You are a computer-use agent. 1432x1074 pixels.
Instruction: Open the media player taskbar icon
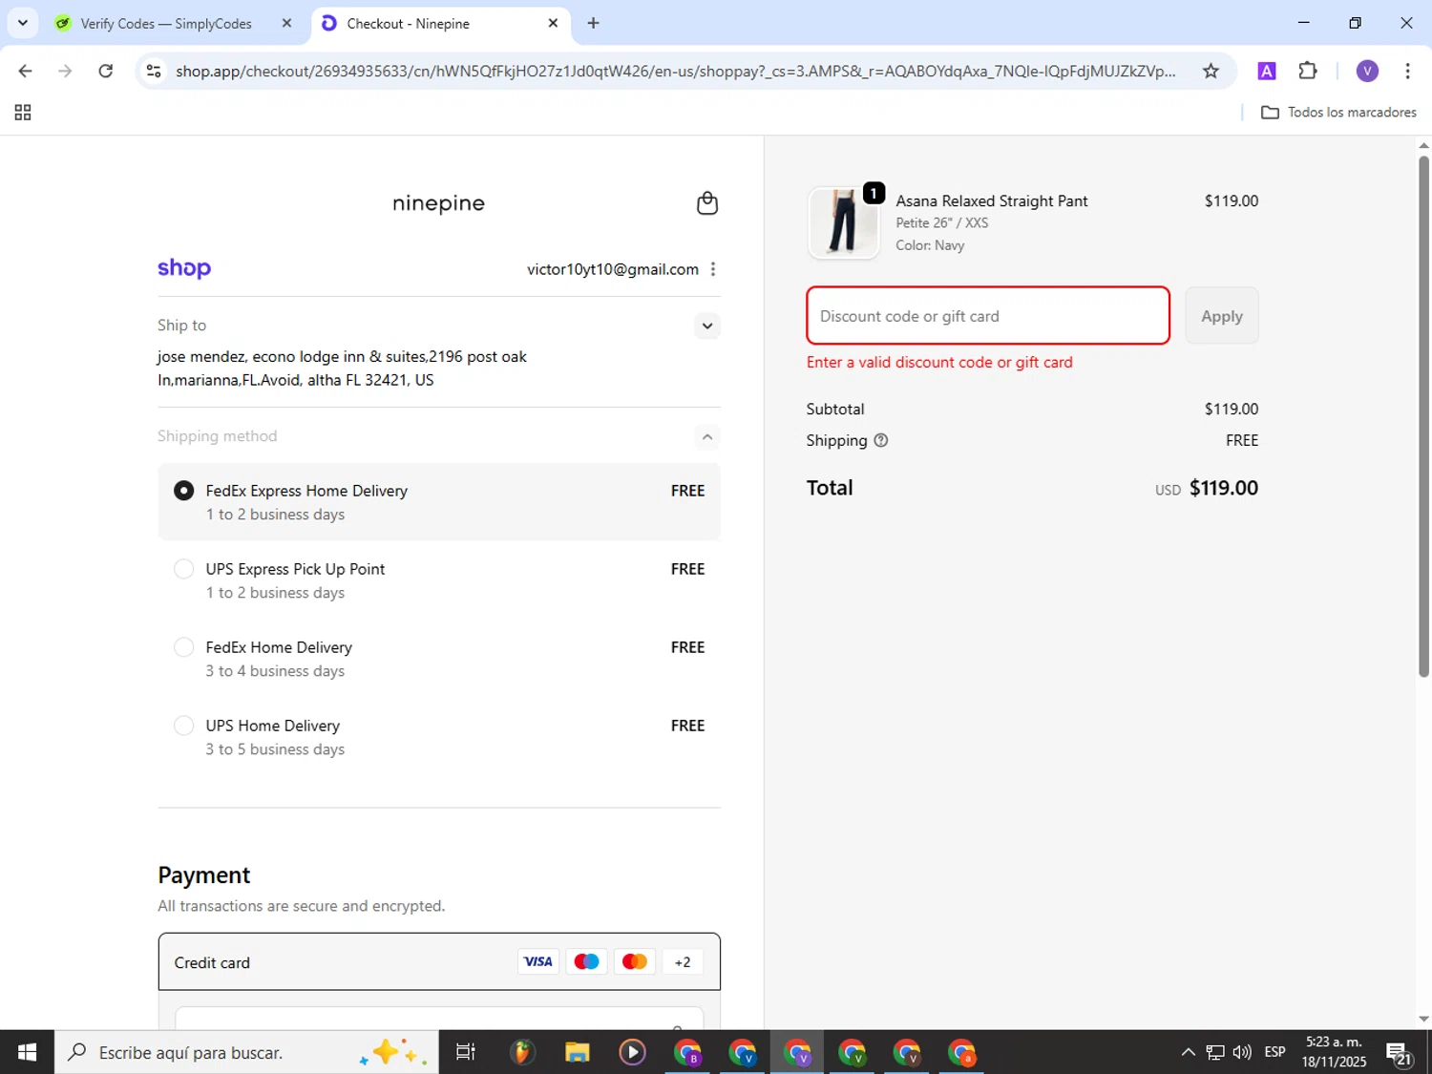(x=632, y=1052)
